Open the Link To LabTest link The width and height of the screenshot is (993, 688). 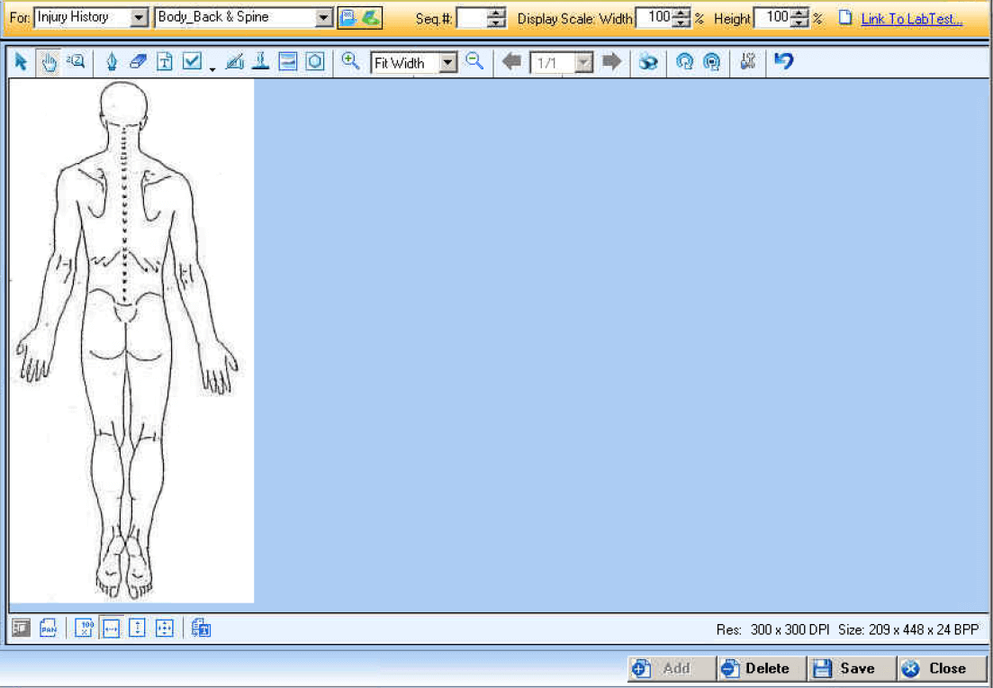(x=911, y=19)
